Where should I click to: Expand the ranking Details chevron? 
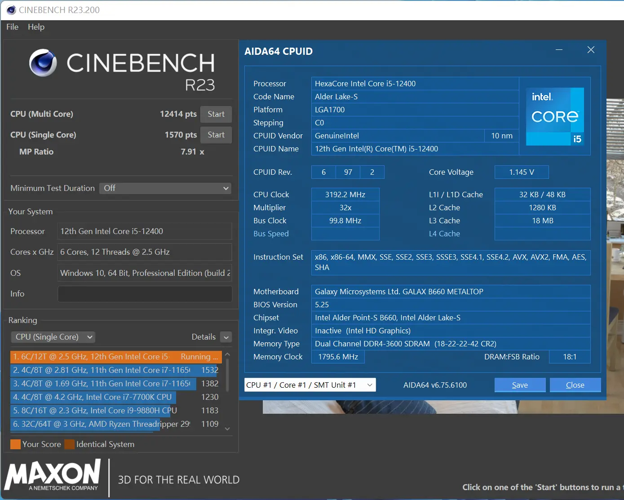(x=226, y=337)
